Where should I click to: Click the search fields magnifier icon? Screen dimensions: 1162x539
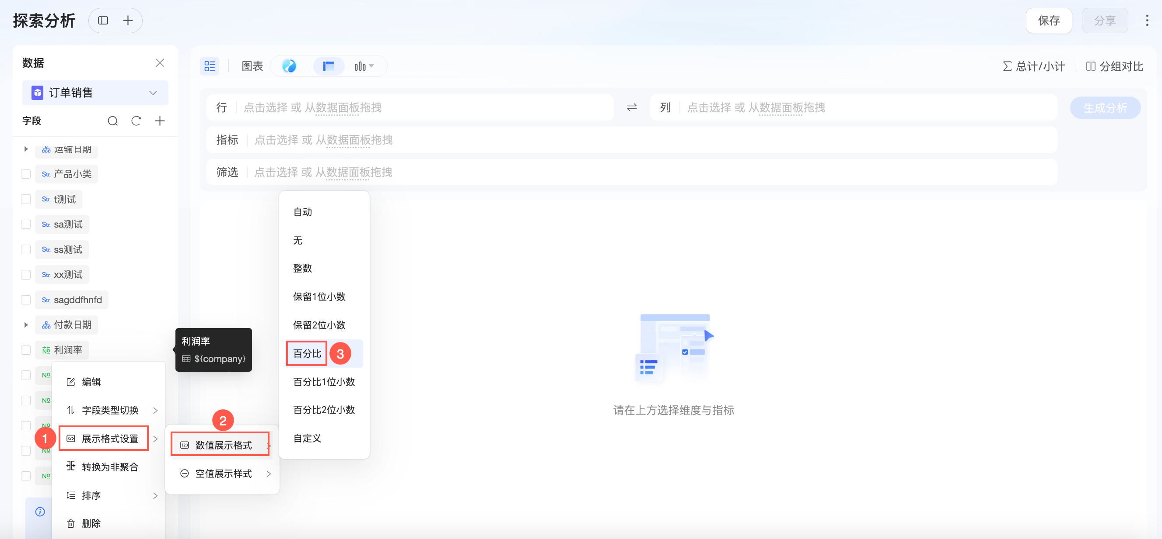click(x=113, y=121)
